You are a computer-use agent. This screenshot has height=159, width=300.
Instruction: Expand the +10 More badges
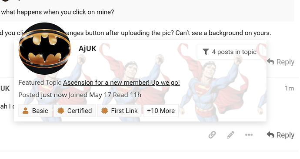pos(161,111)
